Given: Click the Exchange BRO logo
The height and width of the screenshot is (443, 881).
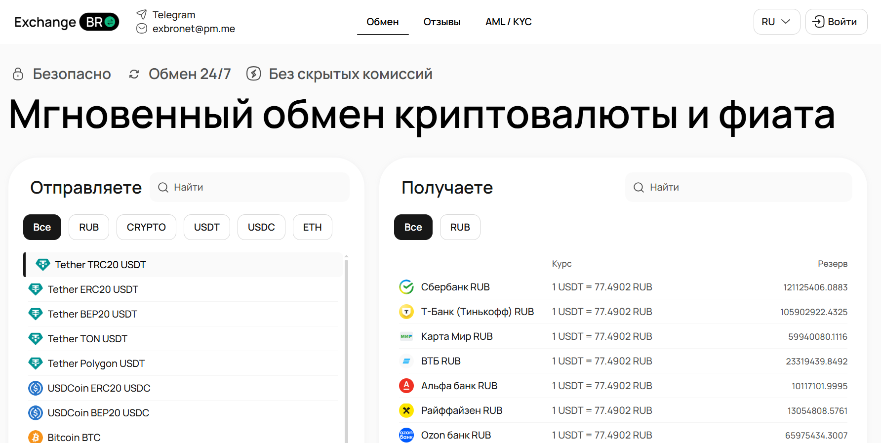Looking at the screenshot, I should pyautogui.click(x=67, y=22).
